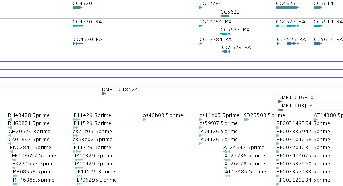The height and width of the screenshot is (186, 343).
Task: Open the RP003149364.5prime label
Action: [x=303, y=123]
